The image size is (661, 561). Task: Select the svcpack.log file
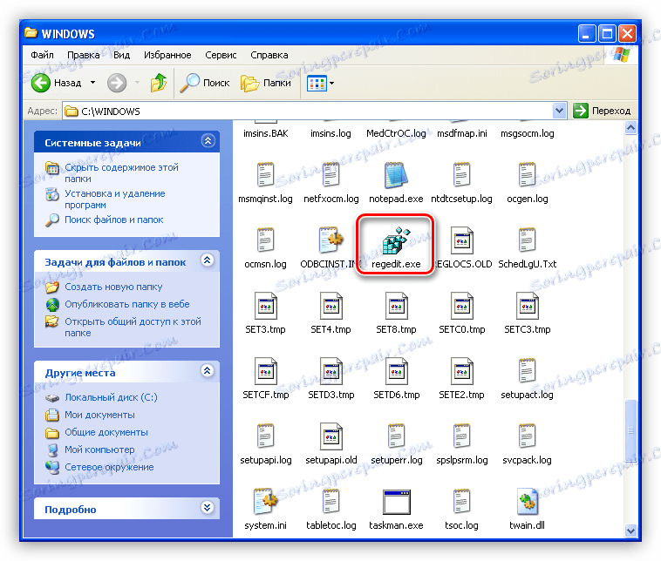pos(527,443)
